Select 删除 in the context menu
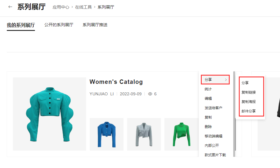This screenshot has height=168, width=280. point(208,127)
